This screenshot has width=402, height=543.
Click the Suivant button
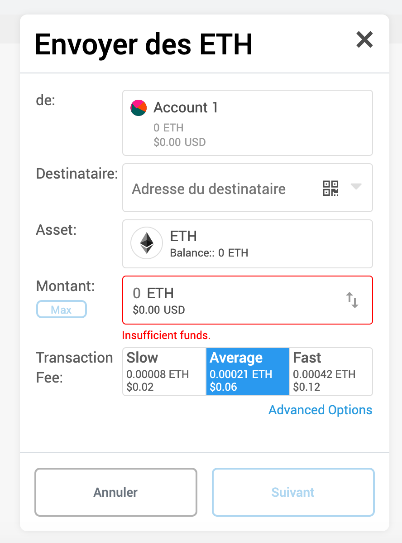tap(293, 492)
